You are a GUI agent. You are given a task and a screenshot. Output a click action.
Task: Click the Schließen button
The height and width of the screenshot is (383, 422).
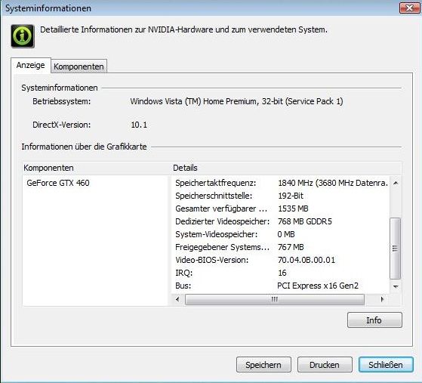point(386,365)
